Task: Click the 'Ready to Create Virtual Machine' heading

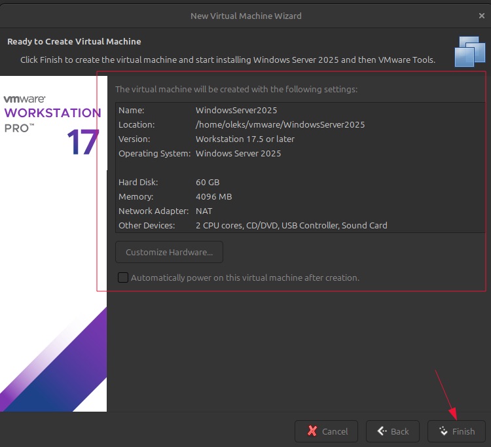Action: pyautogui.click(x=74, y=41)
